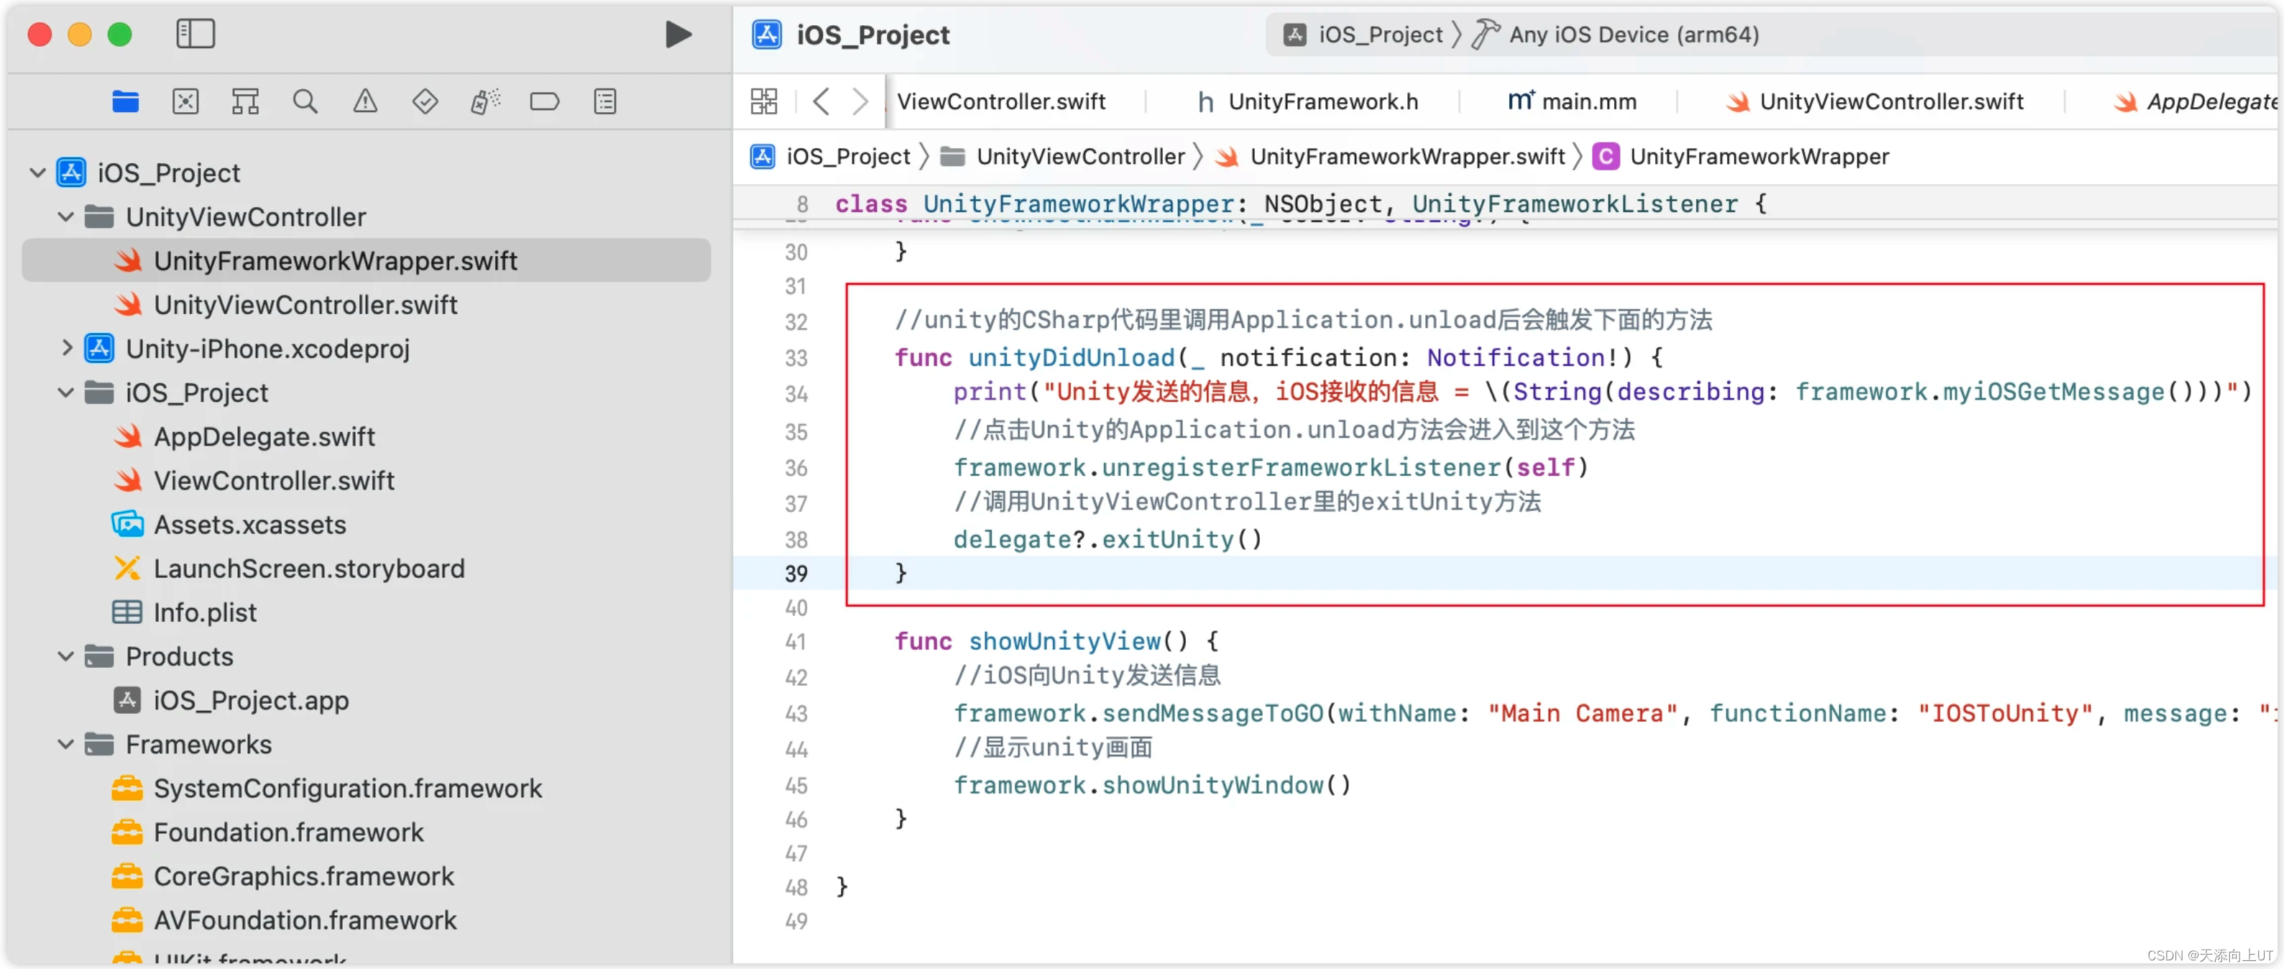This screenshot has width=2284, height=969.
Task: Click line number 41 in gutter
Action: [796, 642]
